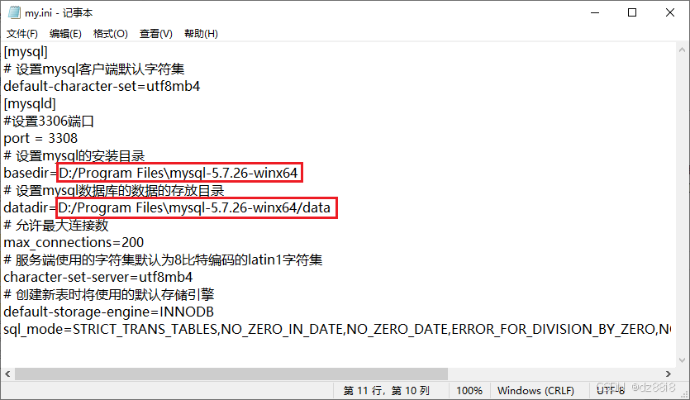Click the vertical scrollbar down arrow
Image resolution: width=690 pixels, height=400 pixels.
click(x=682, y=360)
